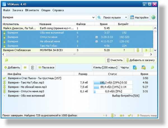Click the horizontal scrollbar thumb
Image resolution: width=168 pixels, height=128 pixels.
[x=74, y=54]
